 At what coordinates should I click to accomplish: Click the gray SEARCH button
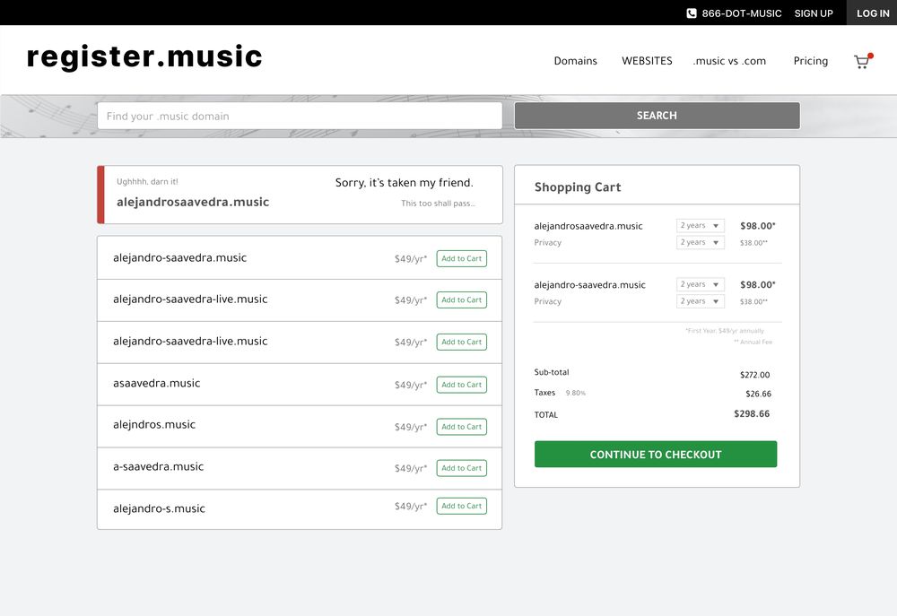pyautogui.click(x=657, y=116)
